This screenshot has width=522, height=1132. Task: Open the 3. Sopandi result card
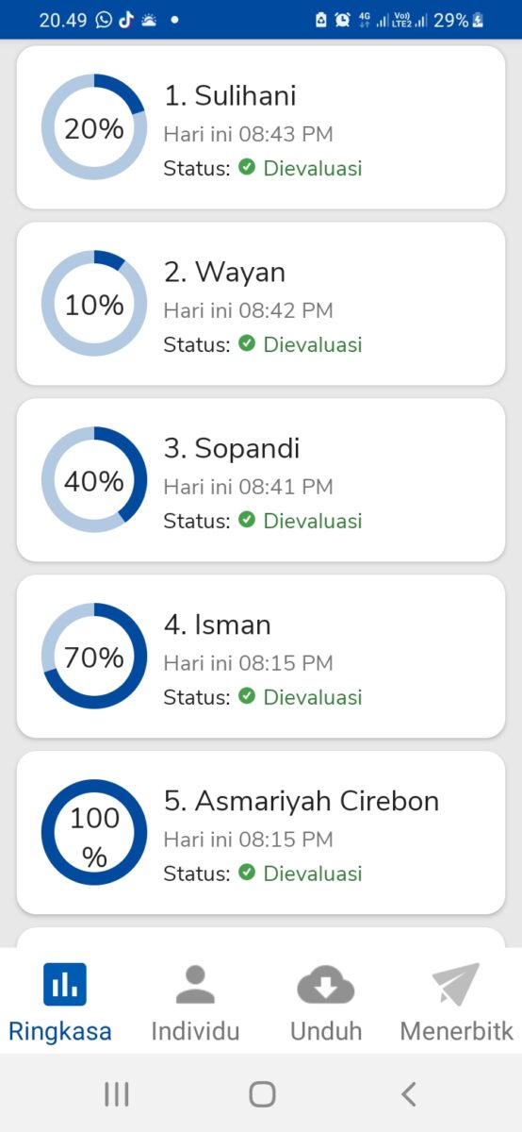261,480
